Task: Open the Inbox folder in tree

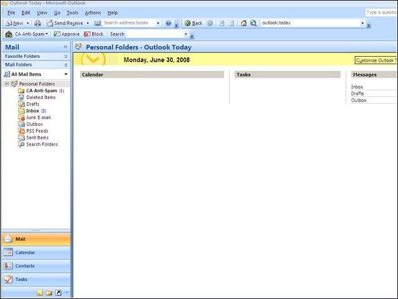Action: (x=32, y=111)
